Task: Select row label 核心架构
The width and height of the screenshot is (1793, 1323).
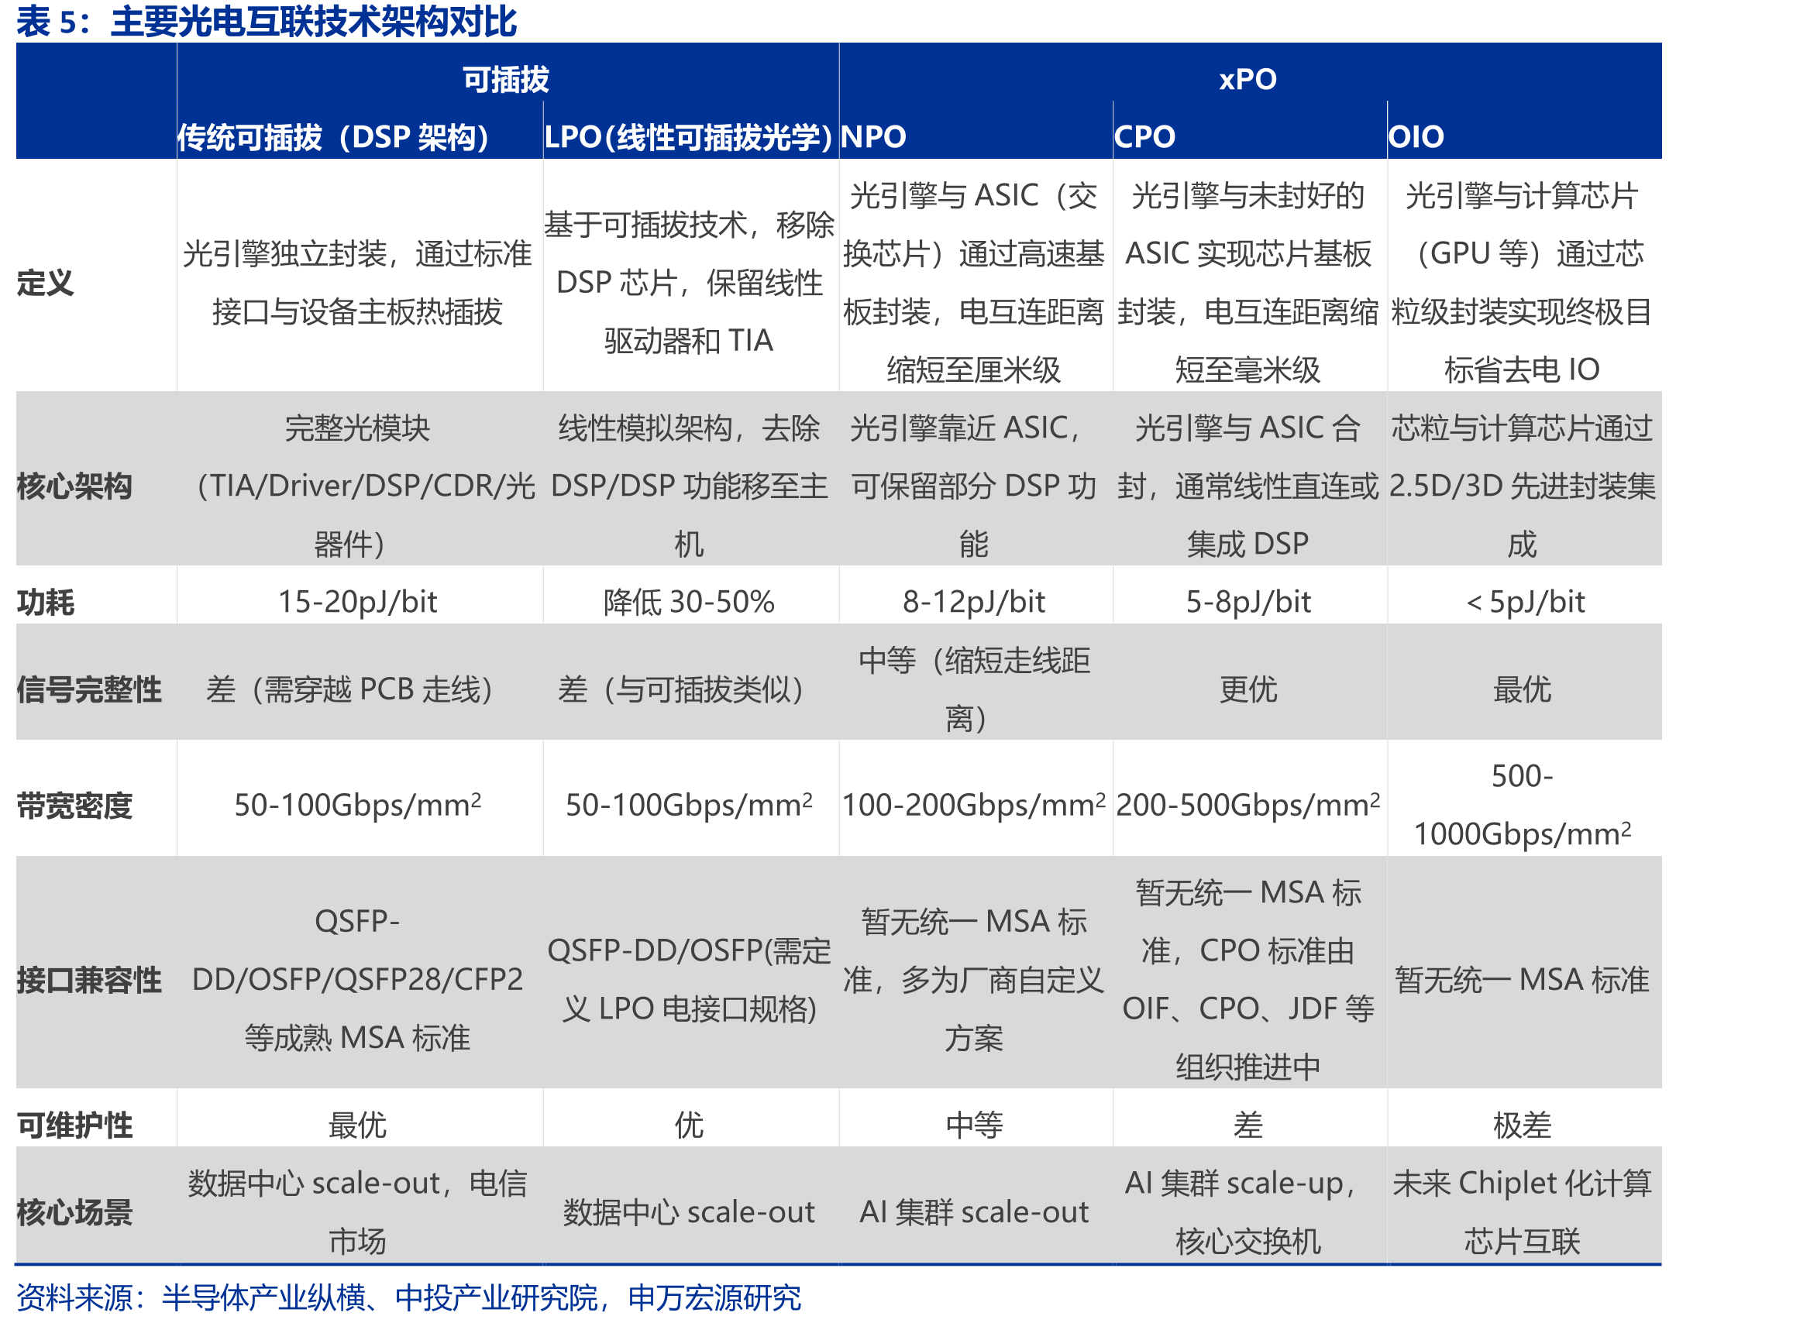Action: pos(74,486)
